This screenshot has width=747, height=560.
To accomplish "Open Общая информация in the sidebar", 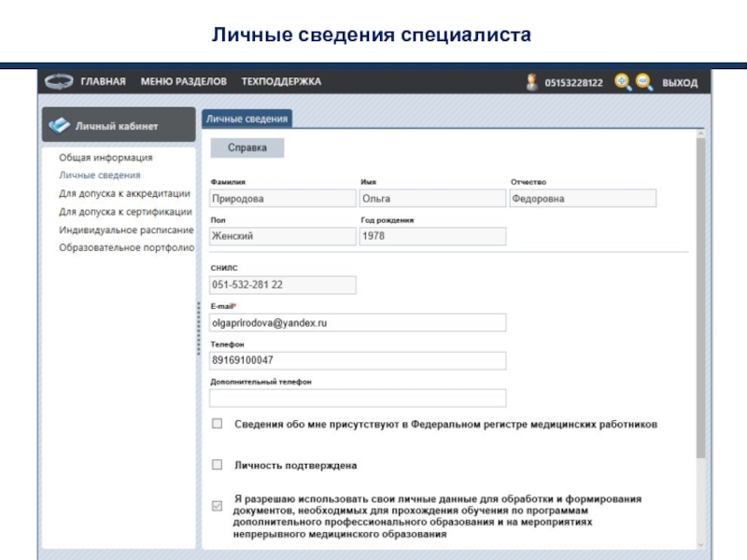I will (106, 158).
